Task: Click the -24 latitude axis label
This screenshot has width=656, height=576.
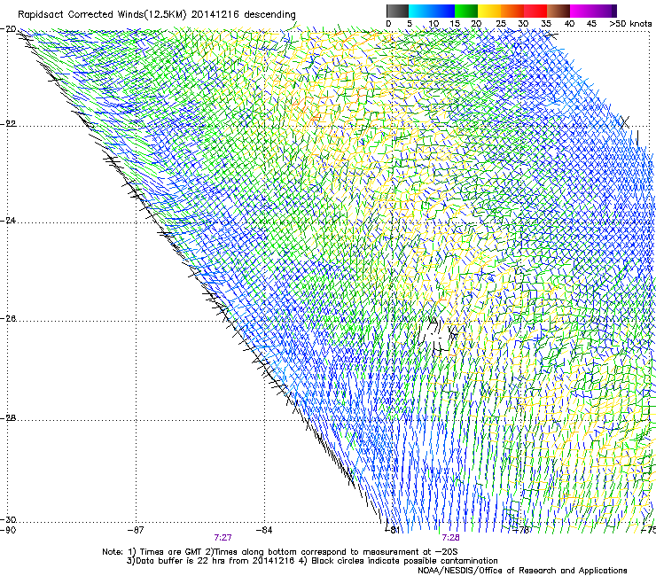Action: [x=8, y=221]
